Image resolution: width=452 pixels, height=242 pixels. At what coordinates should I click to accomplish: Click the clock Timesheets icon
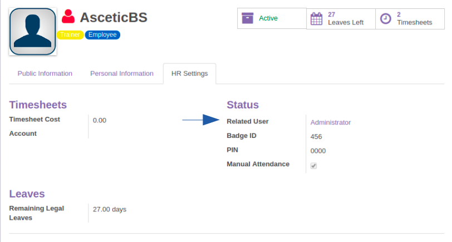tap(385, 19)
